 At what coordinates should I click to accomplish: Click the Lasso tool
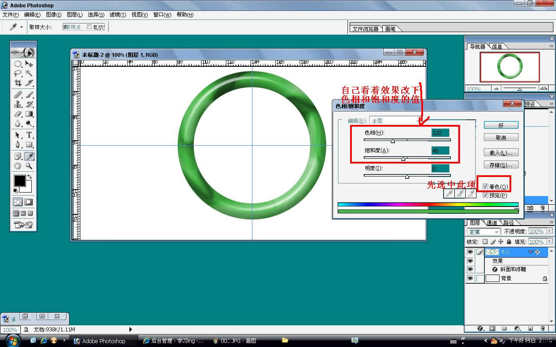click(x=18, y=73)
